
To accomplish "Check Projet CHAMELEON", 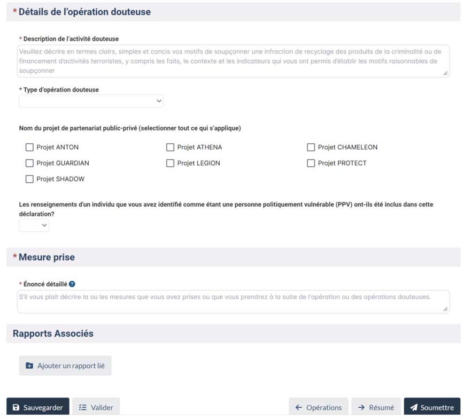I will click(311, 147).
